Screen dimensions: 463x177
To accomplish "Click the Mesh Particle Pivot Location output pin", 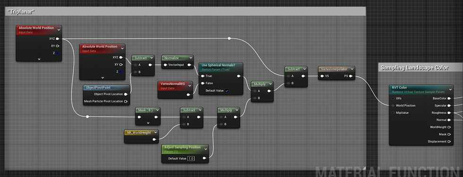I will pos(126,101).
